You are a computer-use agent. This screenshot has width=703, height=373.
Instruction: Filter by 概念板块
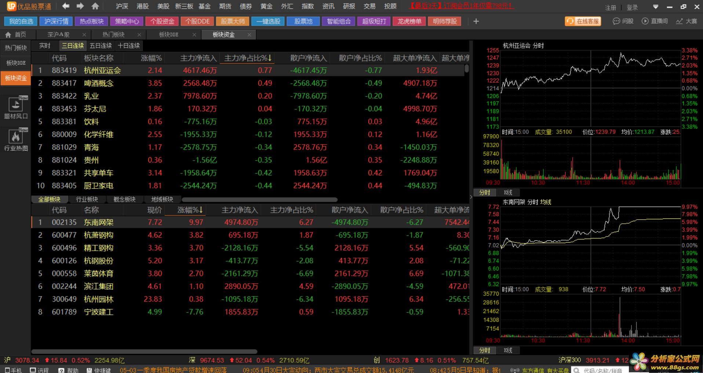(124, 199)
